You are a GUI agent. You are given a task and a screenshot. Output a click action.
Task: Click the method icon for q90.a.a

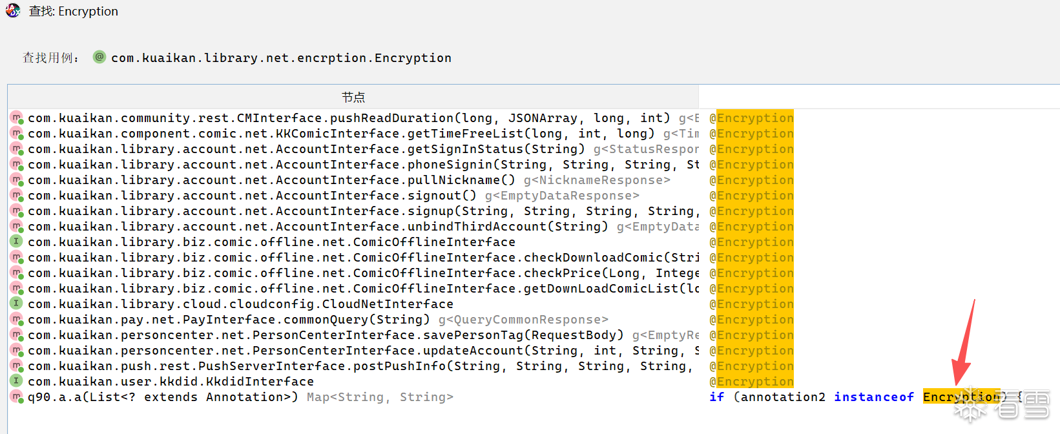(x=17, y=397)
